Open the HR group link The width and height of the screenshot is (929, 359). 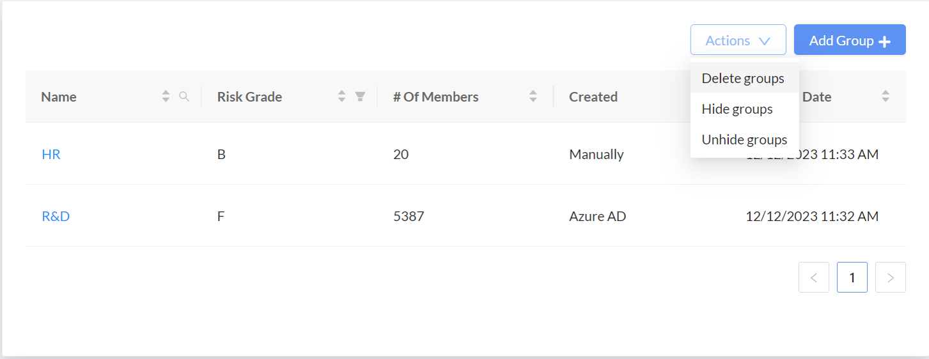[x=51, y=154]
